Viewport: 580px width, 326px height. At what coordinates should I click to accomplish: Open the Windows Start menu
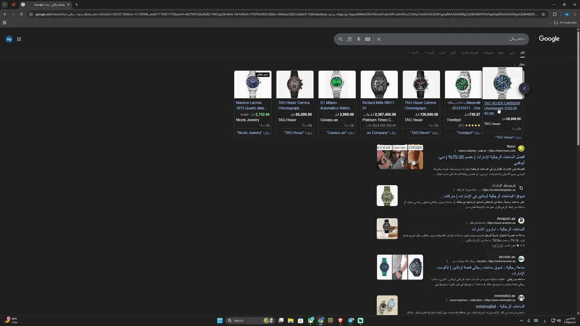220,321
